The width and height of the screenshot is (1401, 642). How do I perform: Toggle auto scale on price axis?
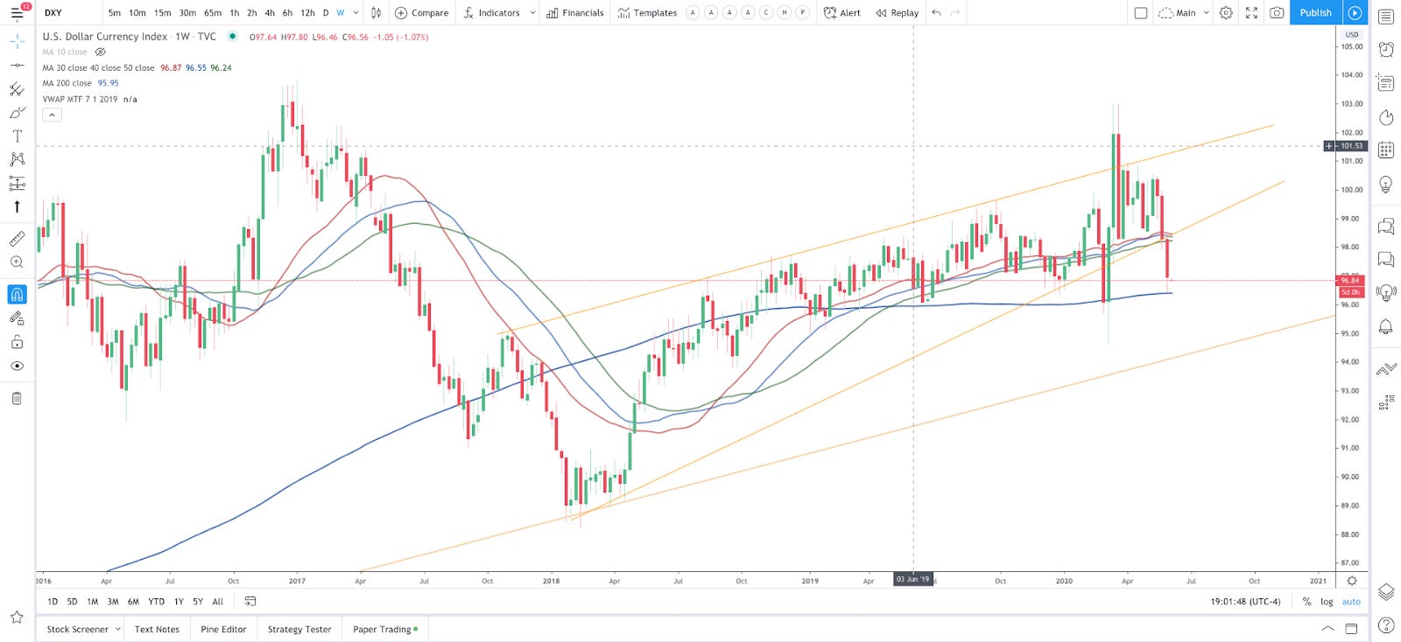pos(1352,602)
